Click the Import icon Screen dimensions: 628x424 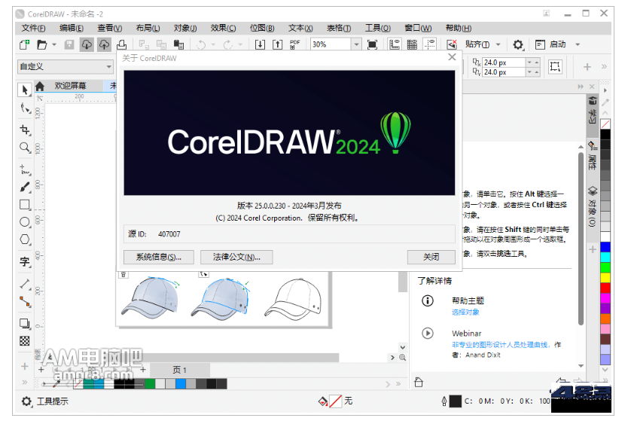(260, 44)
